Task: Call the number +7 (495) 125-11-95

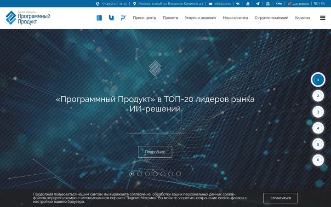Action: click(114, 4)
